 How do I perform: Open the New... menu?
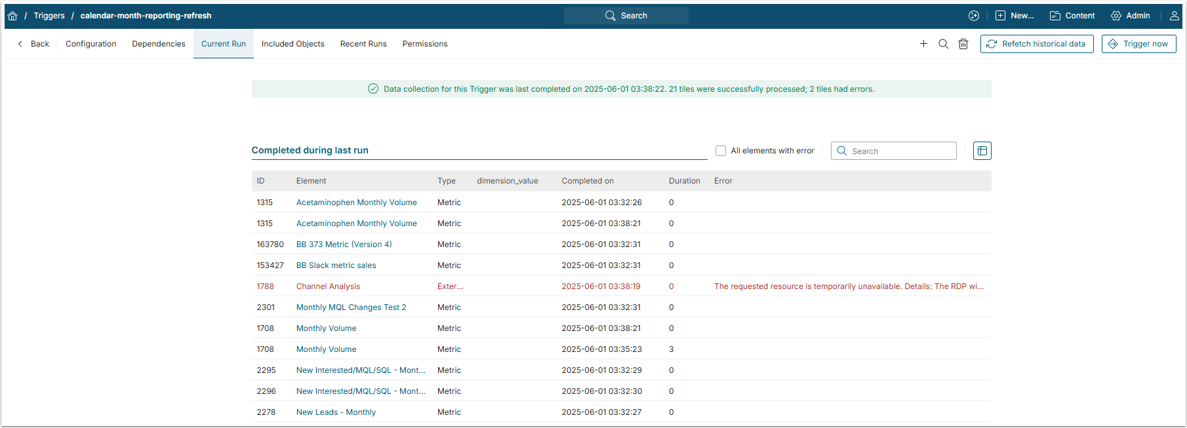[x=1015, y=16]
